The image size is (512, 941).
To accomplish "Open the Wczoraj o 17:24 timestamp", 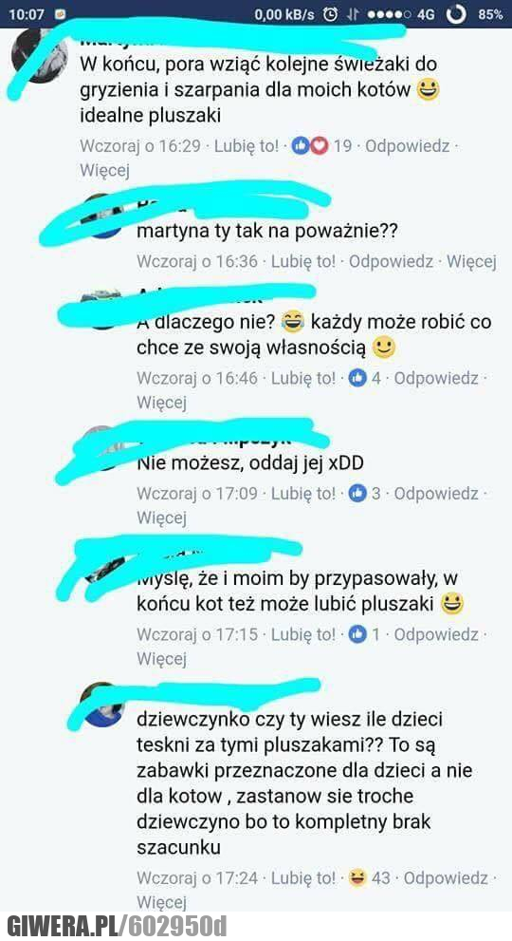I will pyautogui.click(x=197, y=878).
